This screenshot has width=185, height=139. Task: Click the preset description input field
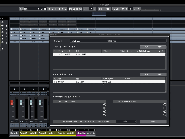136,41
